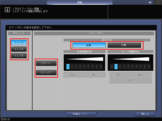Choose 手動 setting method
The width and height of the screenshot is (162, 121).
pos(124,45)
